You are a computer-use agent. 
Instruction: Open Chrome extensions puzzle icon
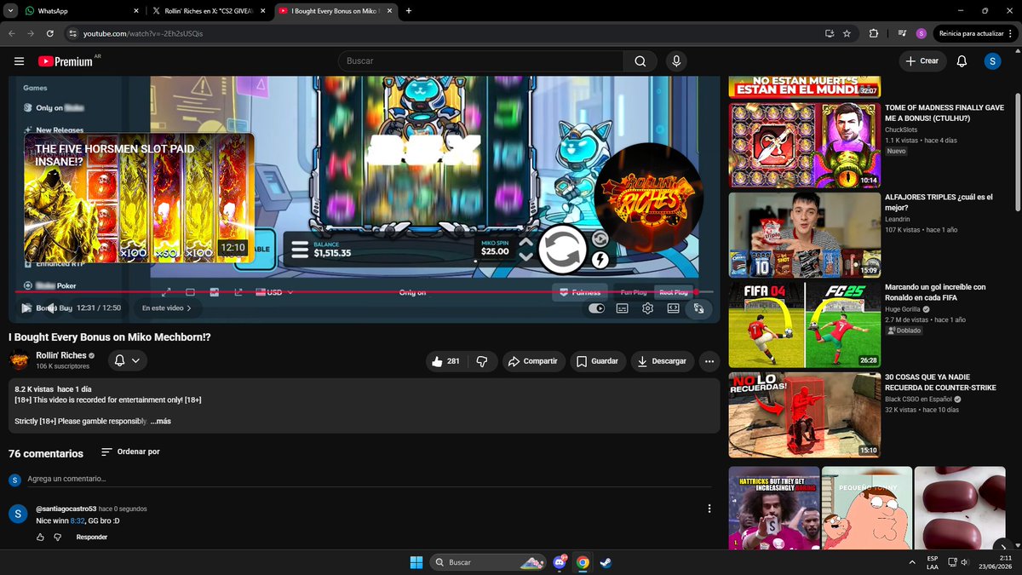874,33
